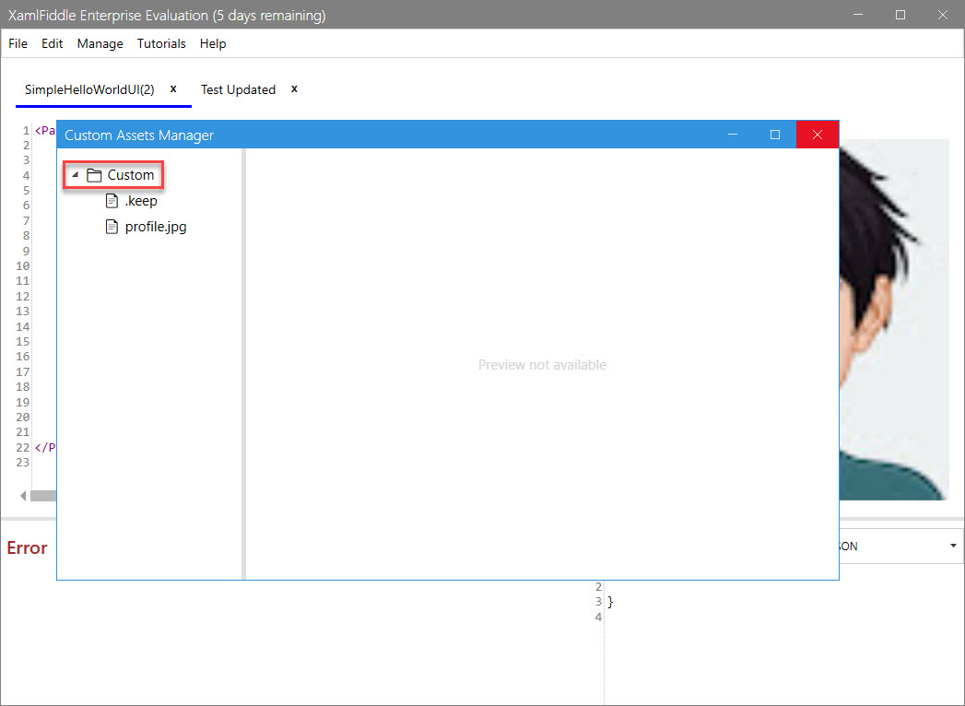965x706 pixels.
Task: Open the File menu
Action: pos(18,43)
